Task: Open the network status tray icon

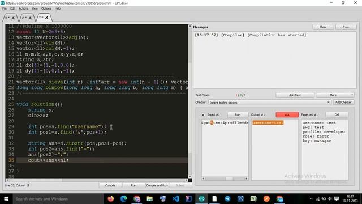Action: tap(318, 199)
